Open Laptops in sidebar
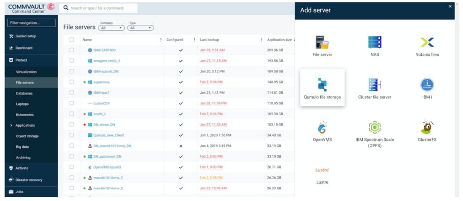463x201 pixels. pyautogui.click(x=22, y=104)
